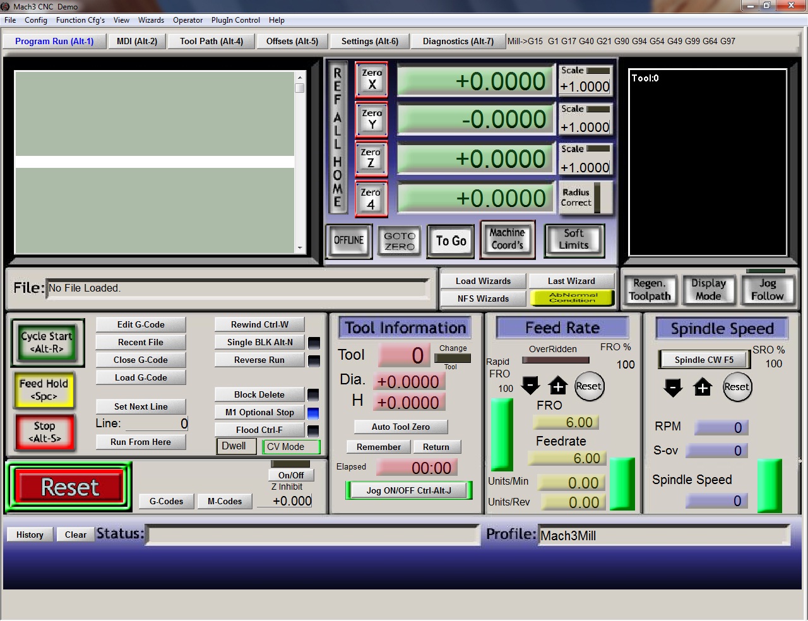808x621 pixels.
Task: Click the Edit G-Code button
Action: (x=141, y=324)
